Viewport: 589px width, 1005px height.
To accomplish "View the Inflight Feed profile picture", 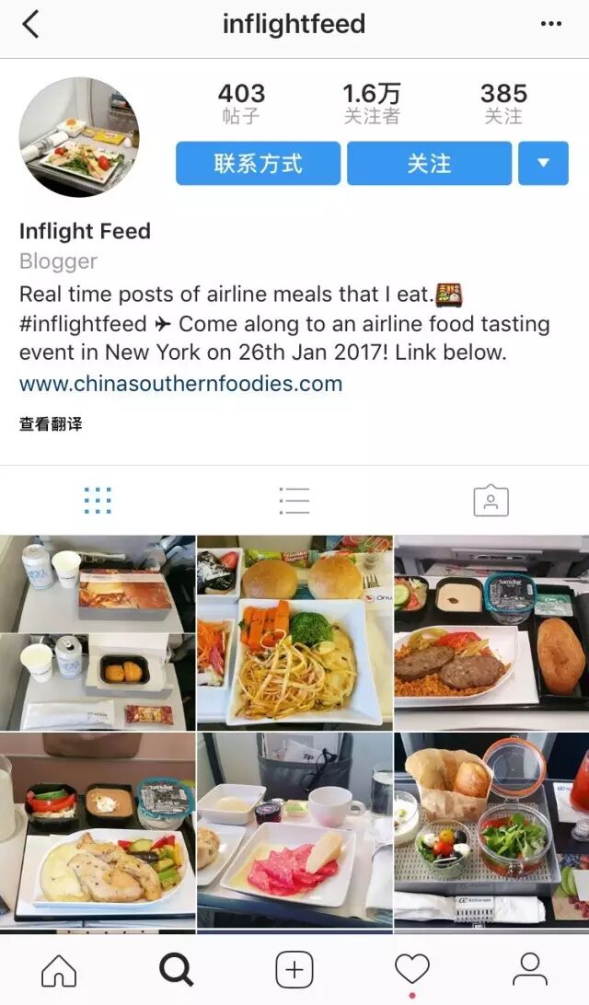I will 79,136.
